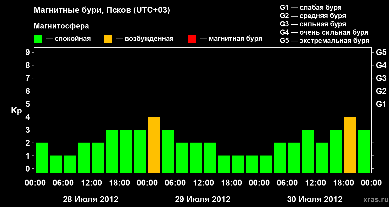Click the "G2 — средняя буря" line

point(313,16)
